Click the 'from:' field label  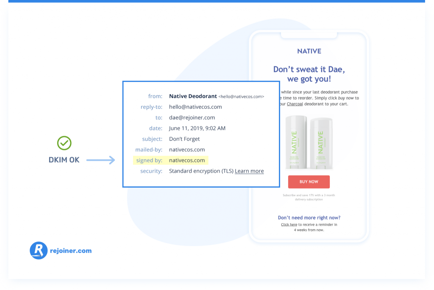(x=155, y=96)
